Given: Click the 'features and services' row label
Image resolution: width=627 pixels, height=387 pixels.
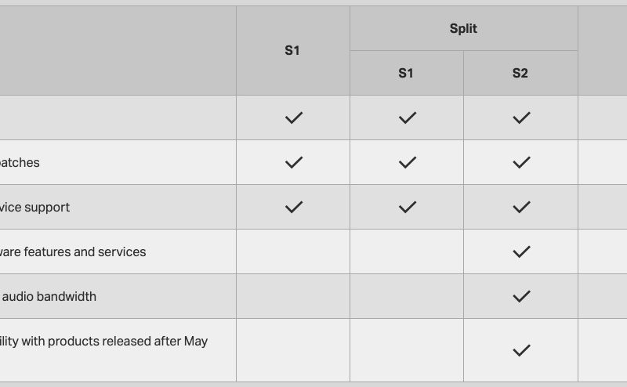Looking at the screenshot, I should (x=73, y=252).
